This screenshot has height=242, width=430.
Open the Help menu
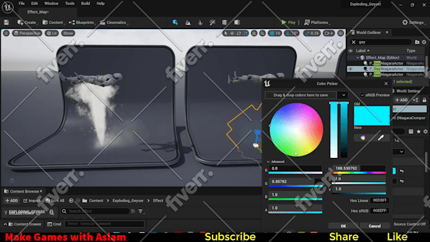(101, 4)
